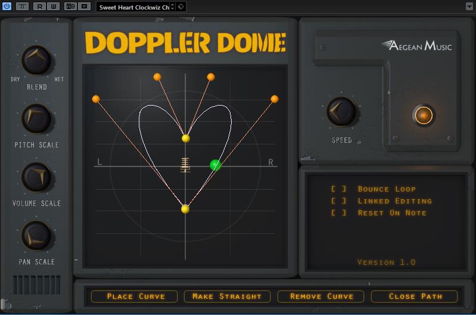Click the glowing orange round button
This screenshot has width=476, height=315.
pos(424,116)
